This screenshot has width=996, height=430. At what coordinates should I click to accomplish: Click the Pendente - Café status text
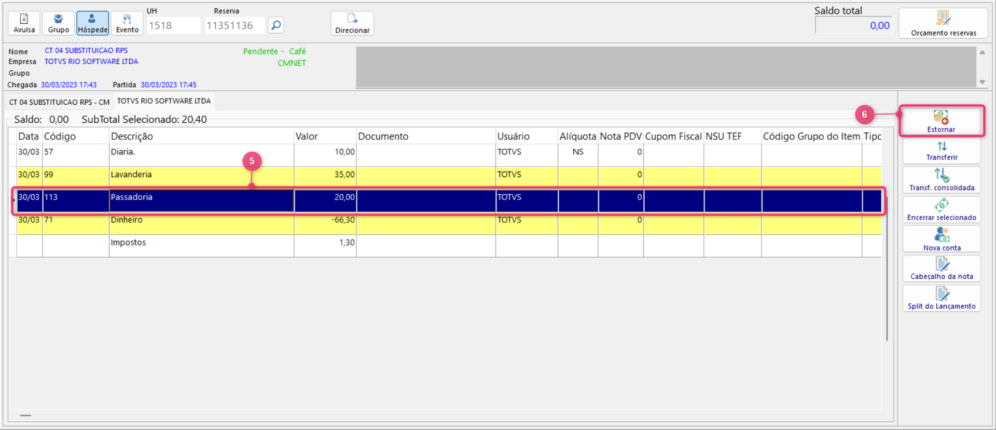coord(274,51)
